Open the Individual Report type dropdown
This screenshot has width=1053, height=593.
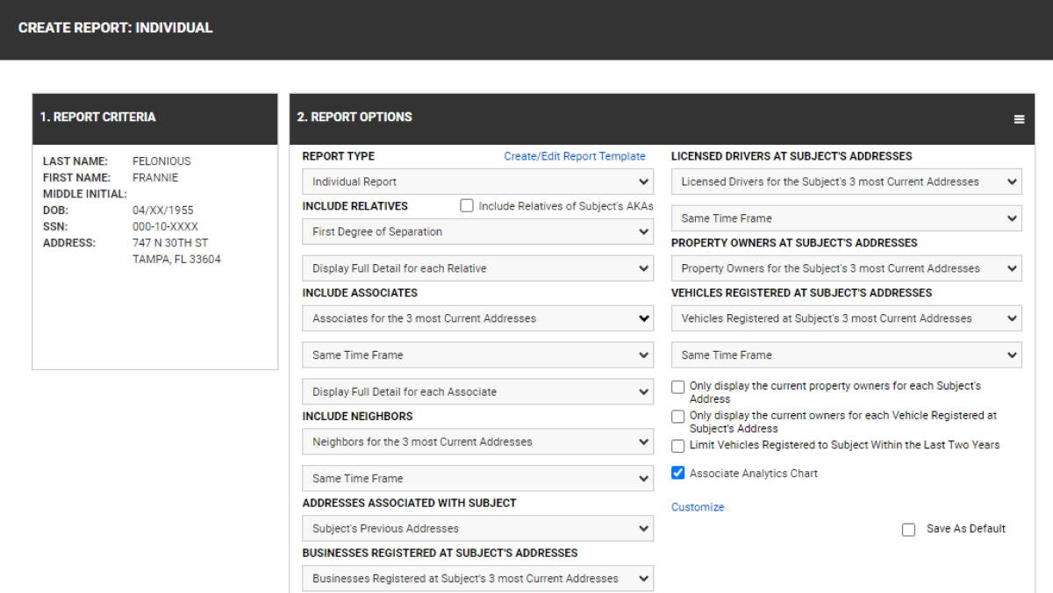pyautogui.click(x=477, y=182)
